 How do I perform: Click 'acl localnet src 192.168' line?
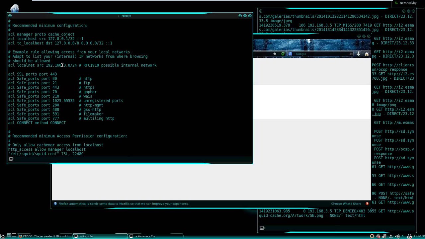click(x=82, y=65)
